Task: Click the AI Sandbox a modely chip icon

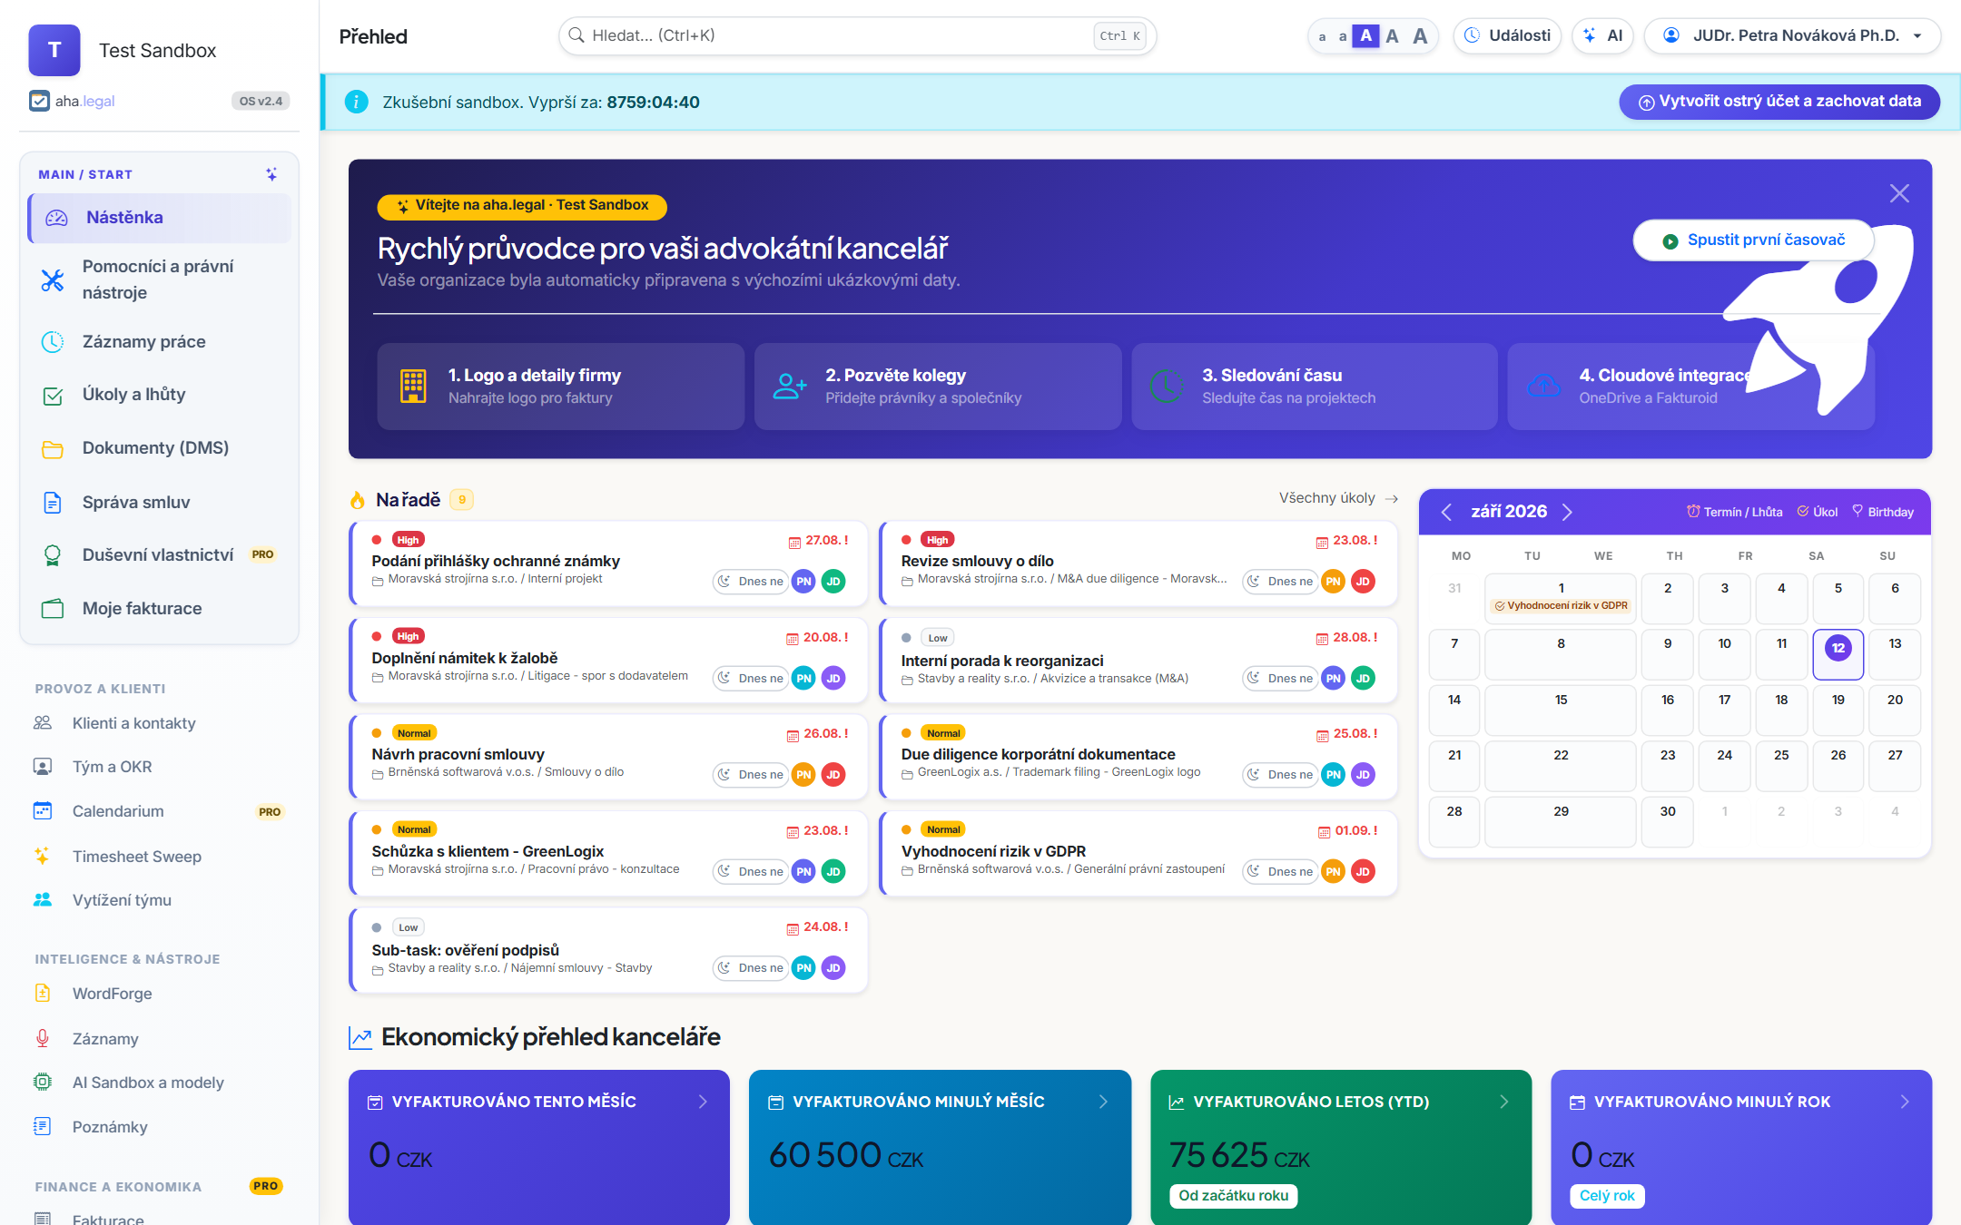Action: pyautogui.click(x=43, y=1083)
